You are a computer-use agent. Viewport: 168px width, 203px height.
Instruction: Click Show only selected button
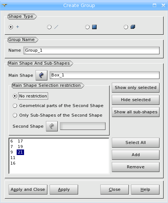135,87
